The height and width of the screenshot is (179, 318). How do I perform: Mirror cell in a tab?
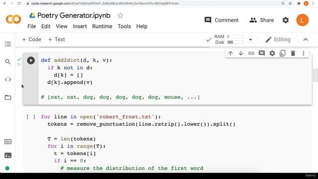pyautogui.click(x=282, y=53)
